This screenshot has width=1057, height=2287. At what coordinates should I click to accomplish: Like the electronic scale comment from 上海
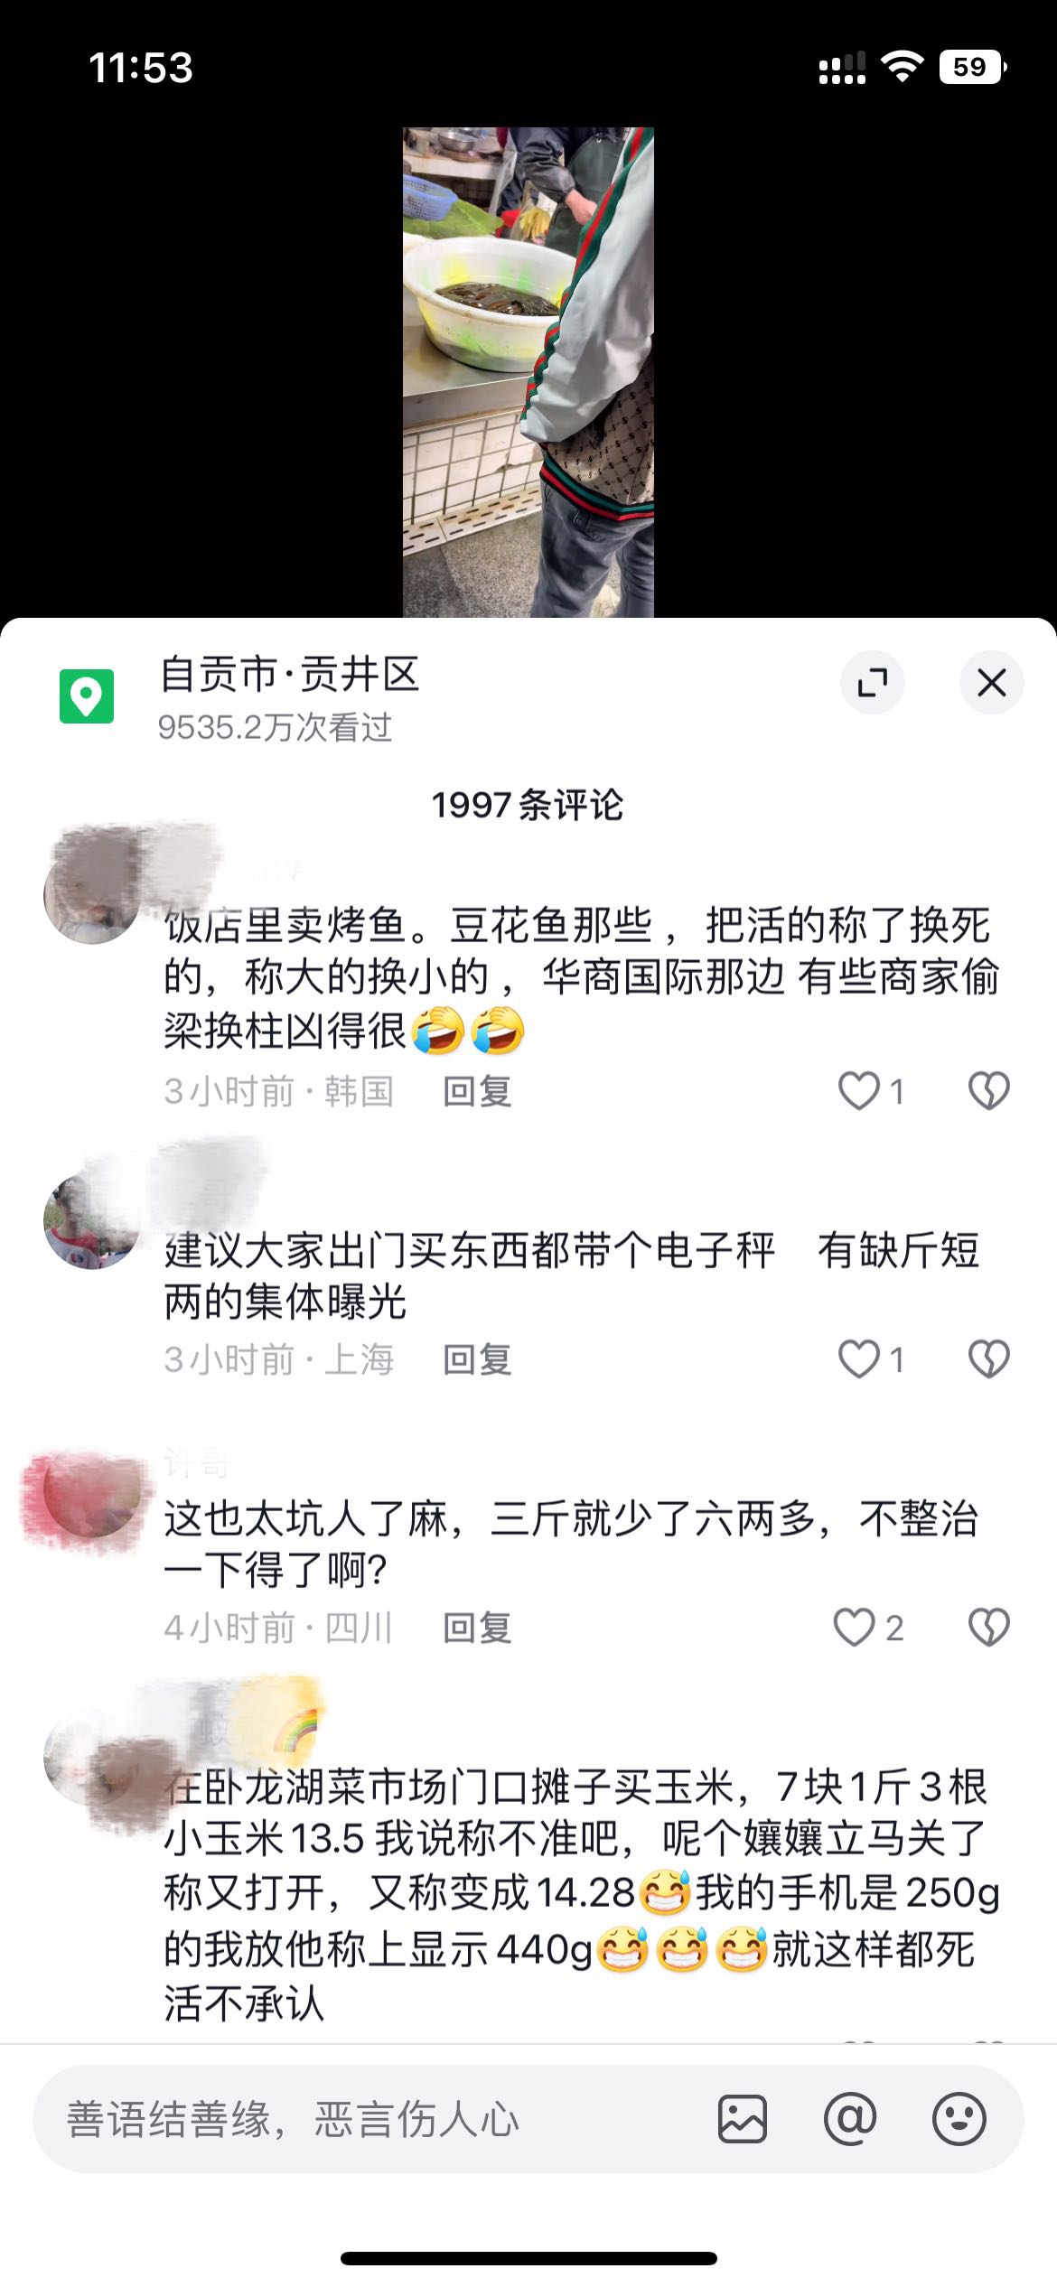point(858,1359)
